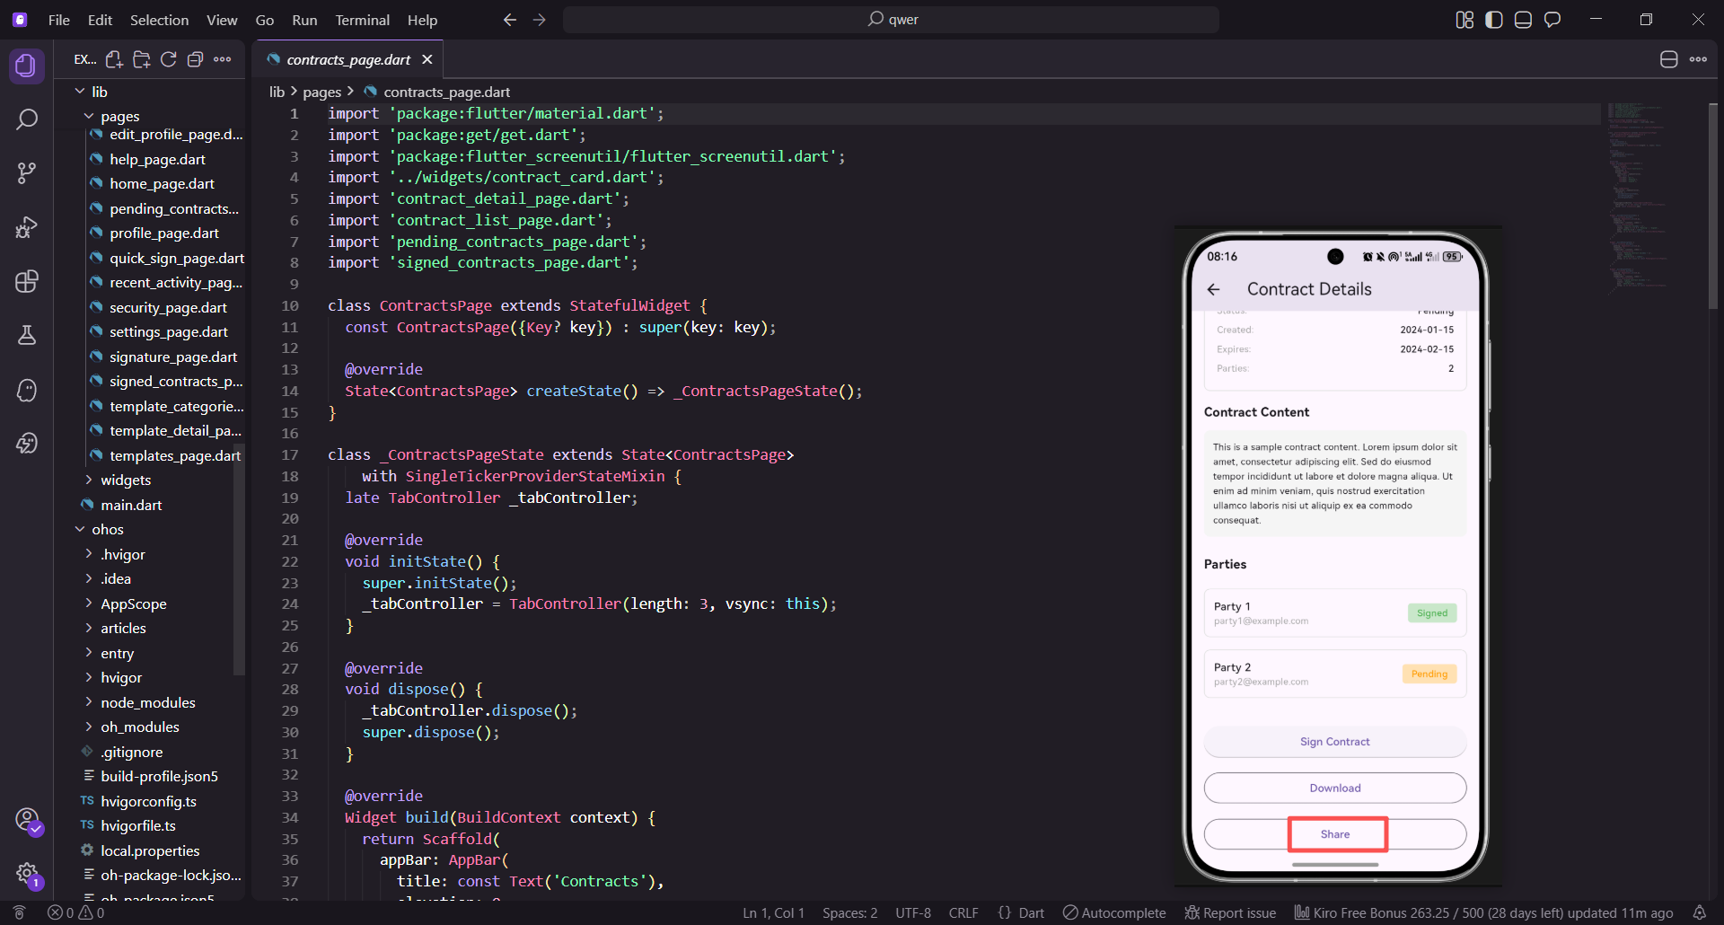Viewport: 1724px width, 925px height.
Task: Open Accounts menu in activity bar
Action: [28, 820]
